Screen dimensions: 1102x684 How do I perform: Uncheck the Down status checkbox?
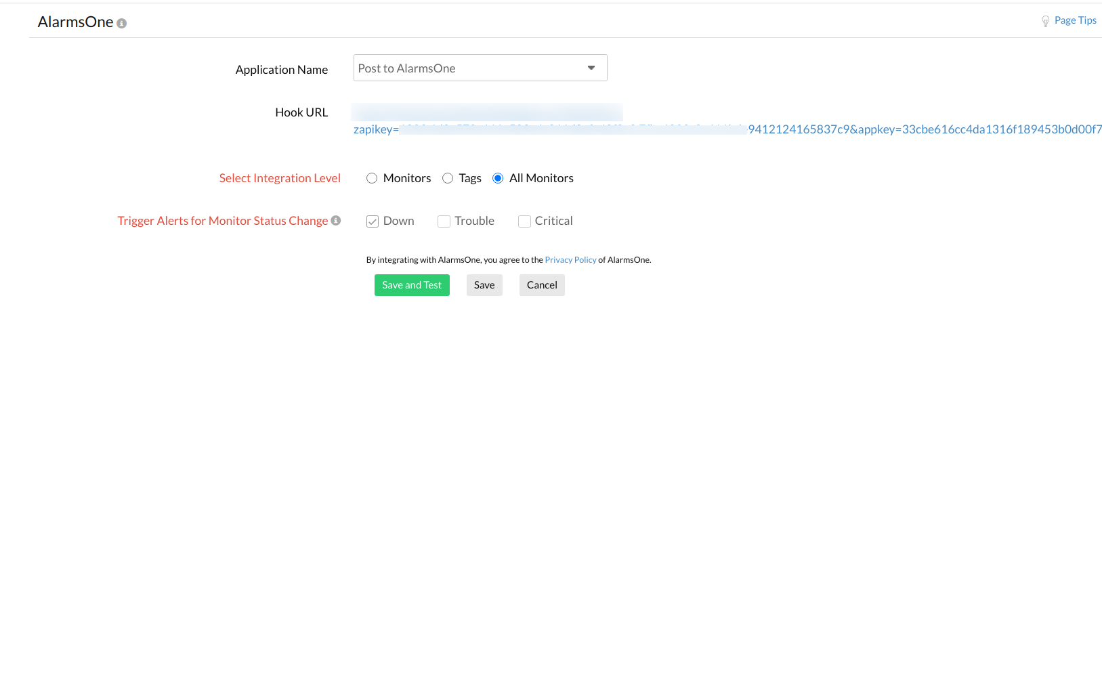[373, 221]
